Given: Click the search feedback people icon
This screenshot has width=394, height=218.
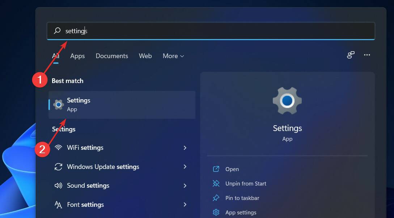Looking at the screenshot, I should pos(351,55).
